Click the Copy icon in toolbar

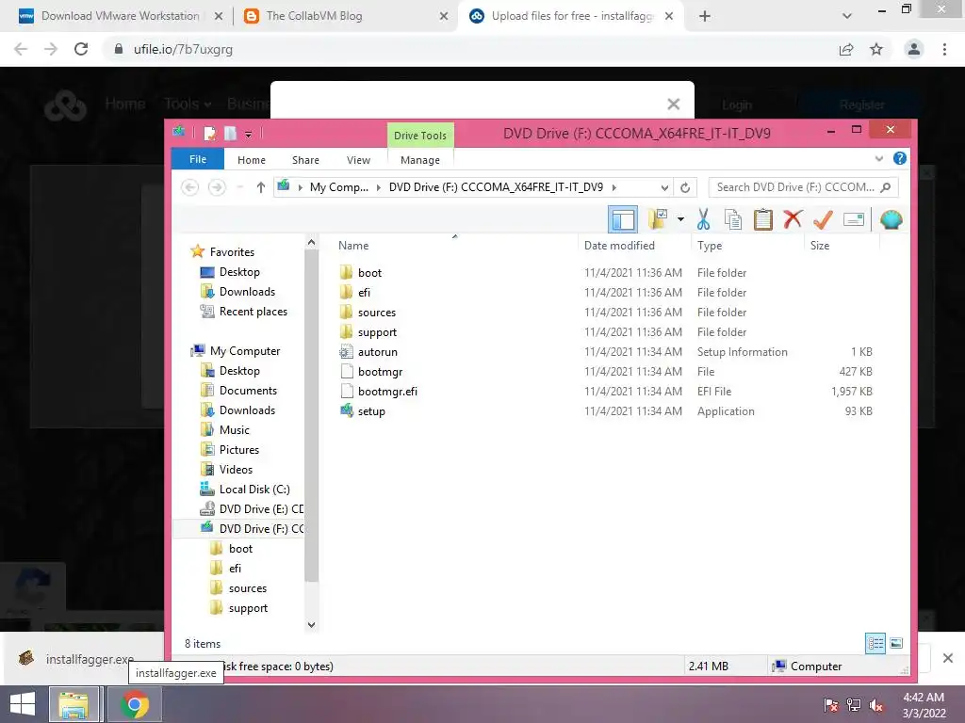732,219
